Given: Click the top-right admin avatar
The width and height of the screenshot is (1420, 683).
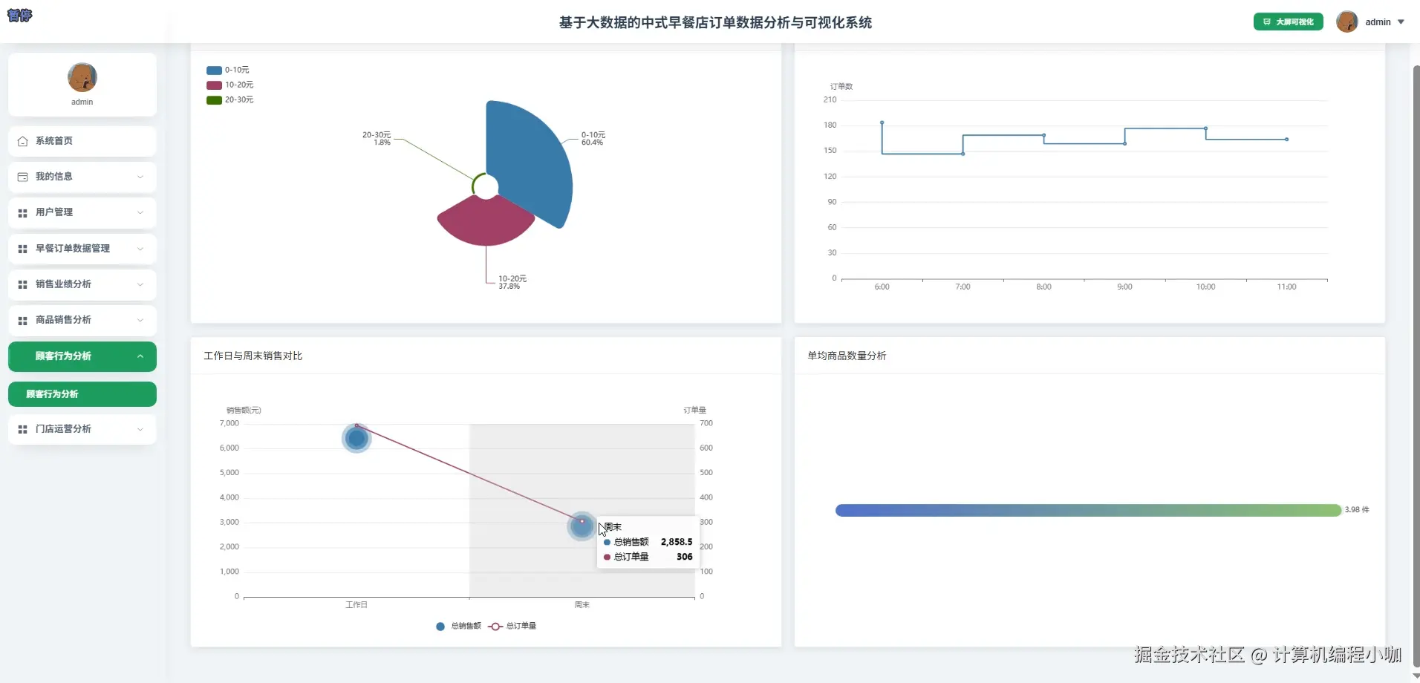Looking at the screenshot, I should point(1347,22).
